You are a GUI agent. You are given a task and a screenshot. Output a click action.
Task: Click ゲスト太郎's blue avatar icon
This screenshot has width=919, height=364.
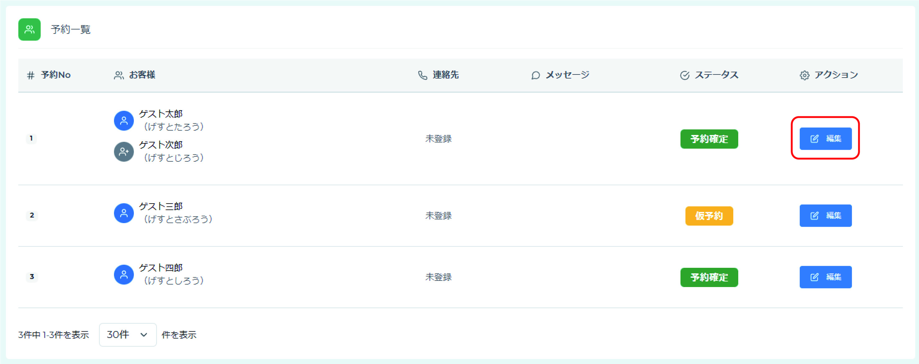(124, 120)
